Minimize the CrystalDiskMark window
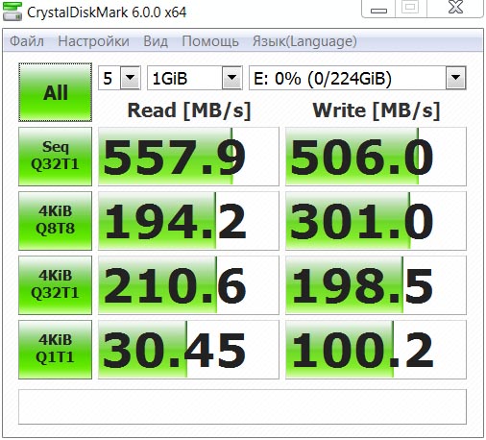 pos(378,9)
